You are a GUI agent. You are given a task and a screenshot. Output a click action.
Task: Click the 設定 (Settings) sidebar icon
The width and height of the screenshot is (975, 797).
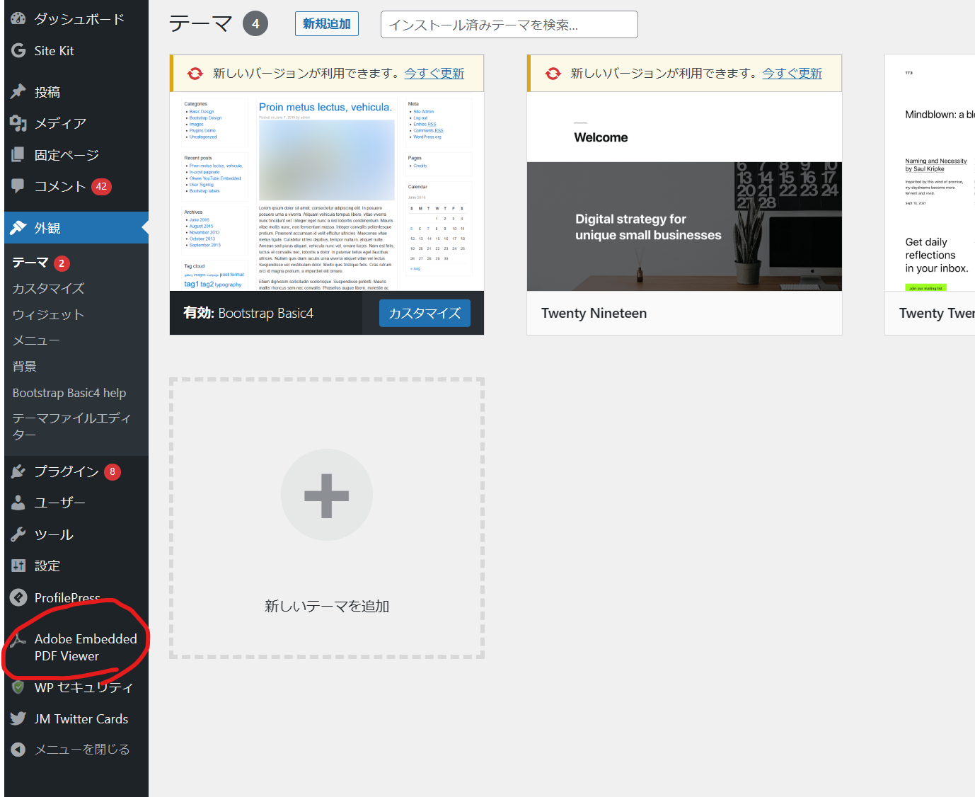tap(18, 566)
